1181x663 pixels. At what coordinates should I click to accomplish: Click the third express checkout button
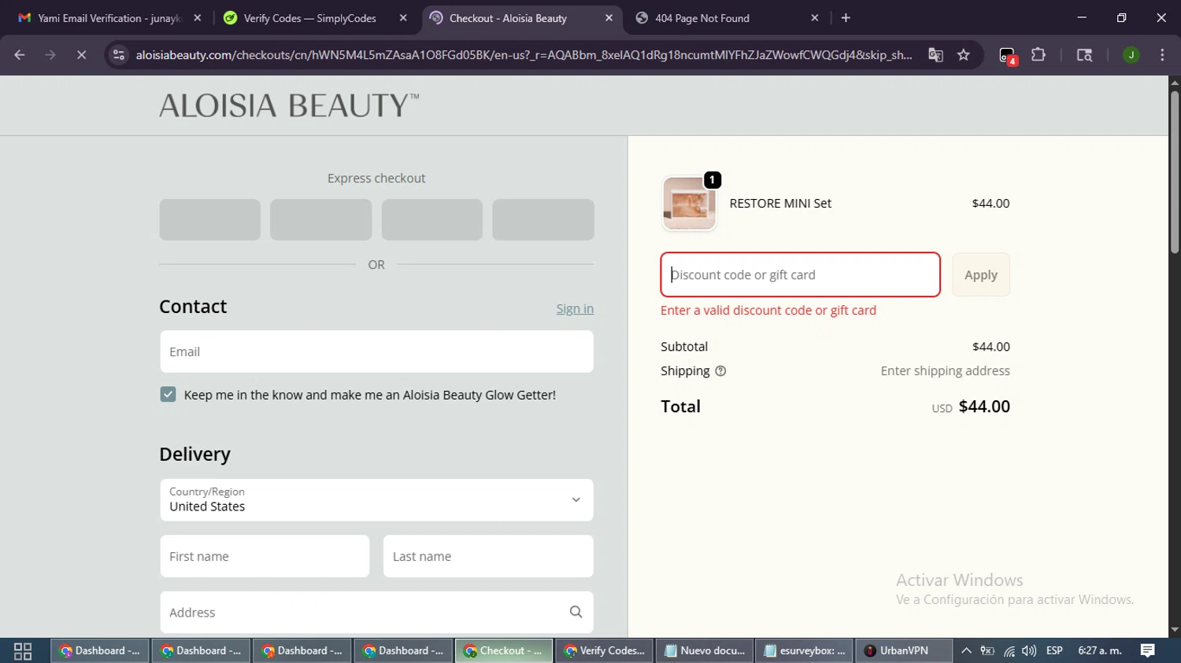pos(432,219)
